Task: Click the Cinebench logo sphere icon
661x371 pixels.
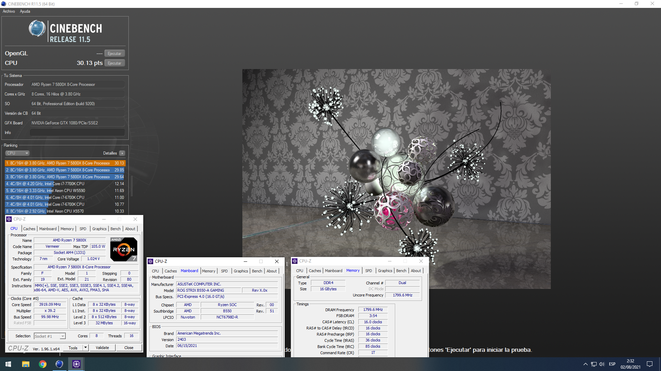Action: [x=37, y=29]
